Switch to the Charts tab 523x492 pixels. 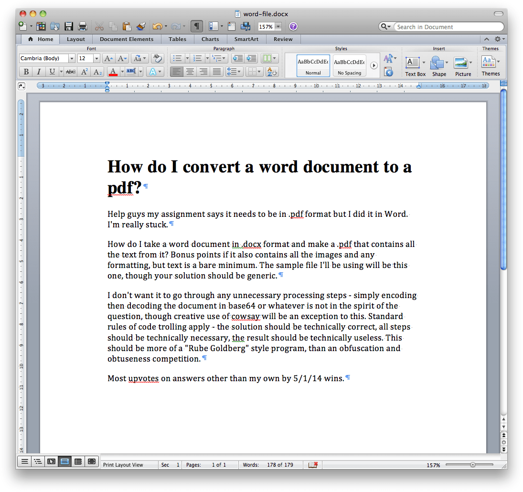click(x=210, y=39)
